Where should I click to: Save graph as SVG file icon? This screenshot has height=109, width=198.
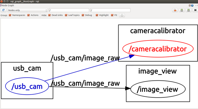(189, 10)
